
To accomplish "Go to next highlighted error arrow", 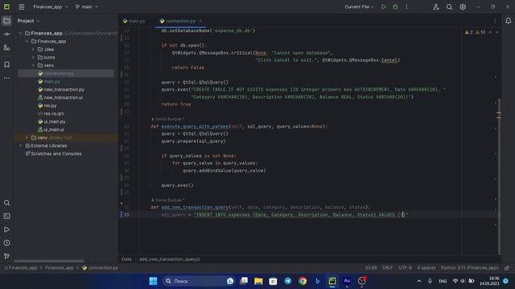I will (x=497, y=32).
